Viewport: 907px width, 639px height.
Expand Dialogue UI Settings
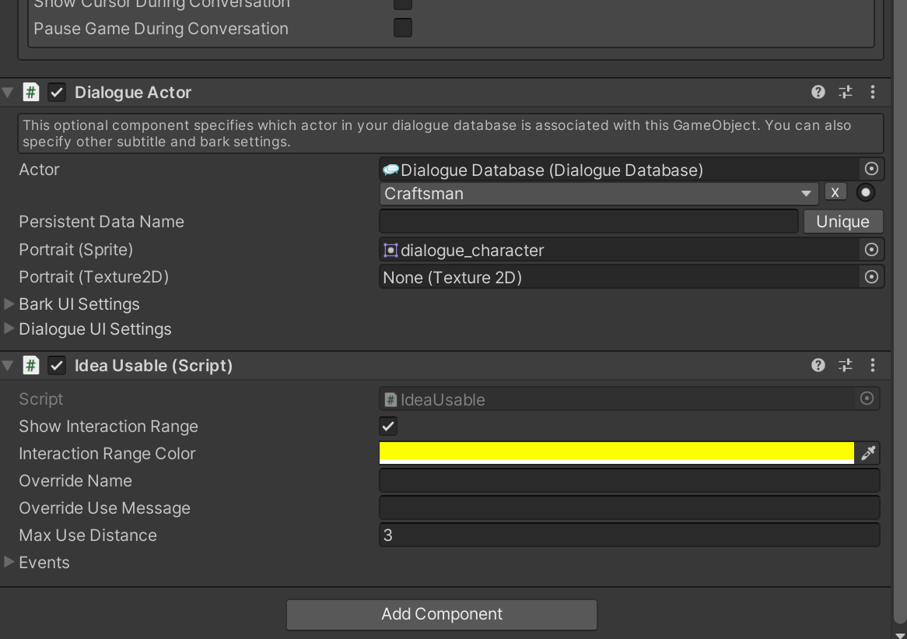click(9, 328)
